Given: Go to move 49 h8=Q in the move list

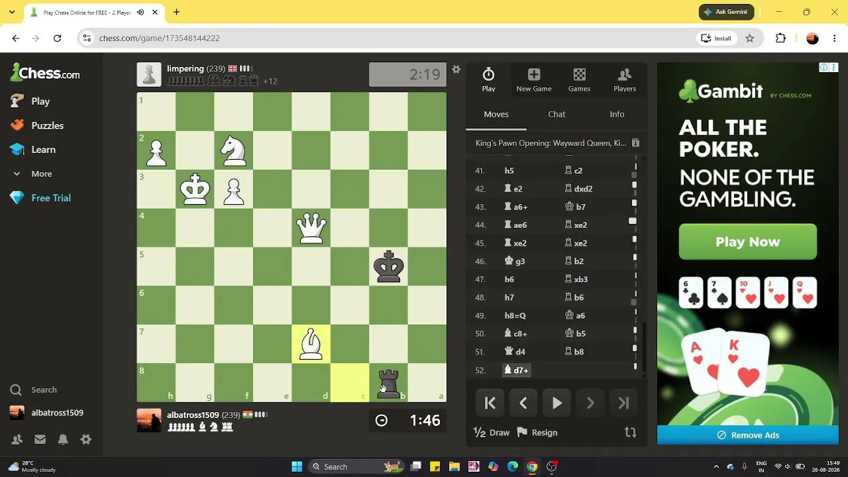Looking at the screenshot, I should pyautogui.click(x=515, y=316).
